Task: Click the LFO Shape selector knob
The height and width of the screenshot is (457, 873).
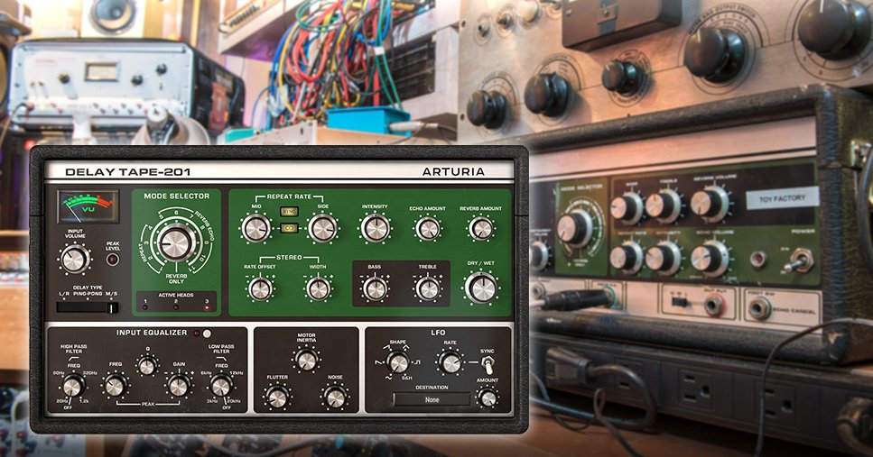Action: click(x=397, y=362)
